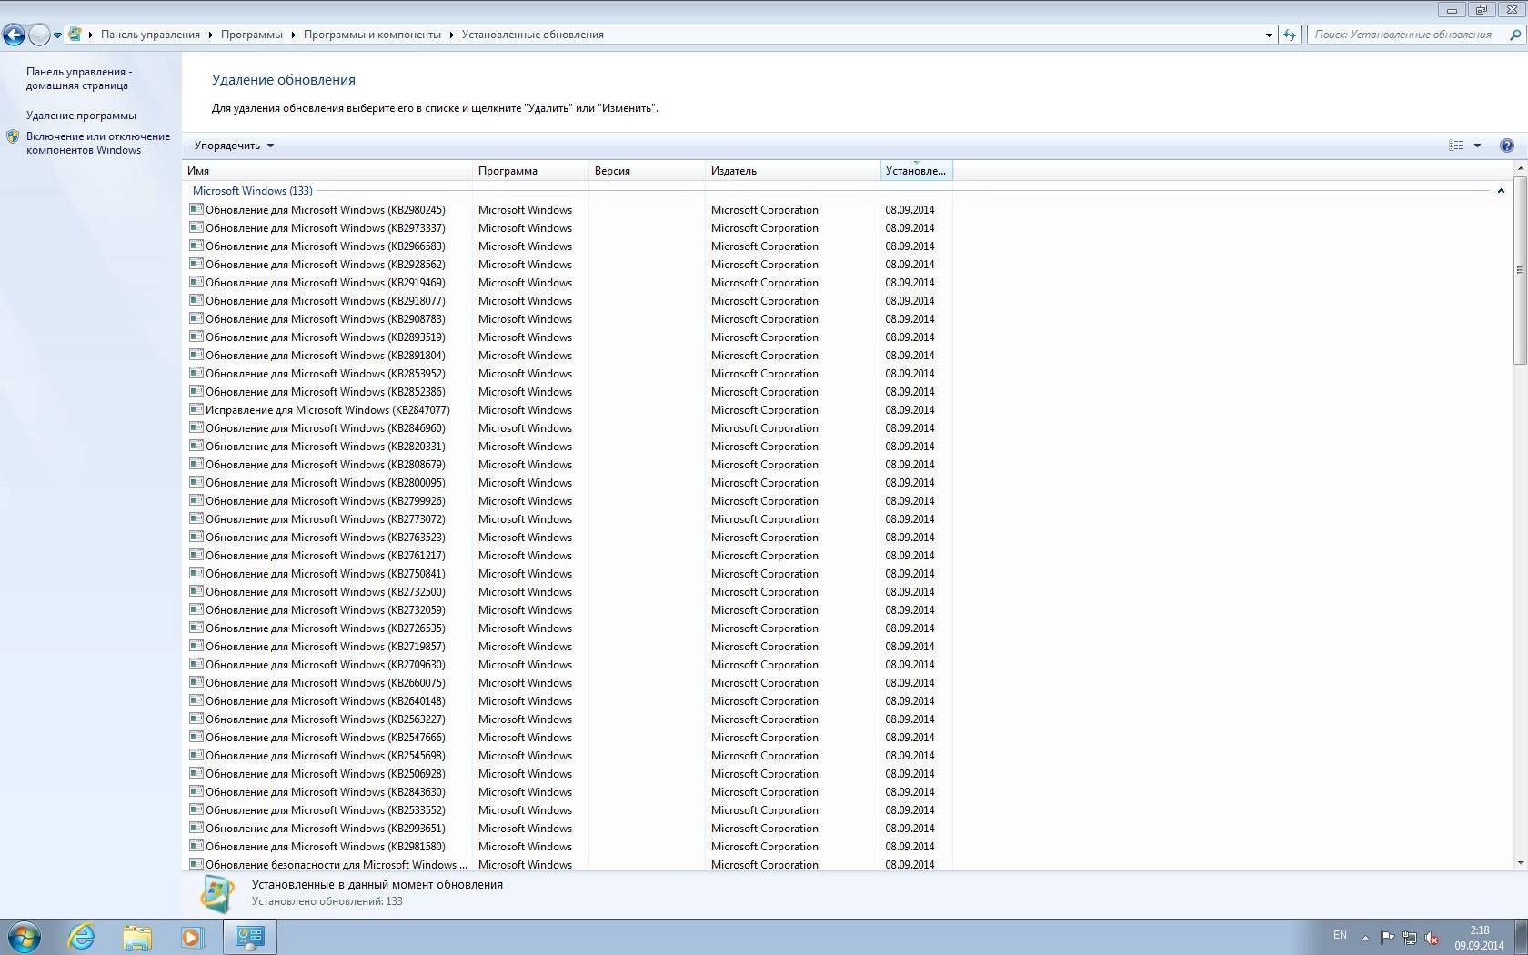Click the icon of update KB2918077
The height and width of the screenshot is (955, 1528).
(196, 300)
